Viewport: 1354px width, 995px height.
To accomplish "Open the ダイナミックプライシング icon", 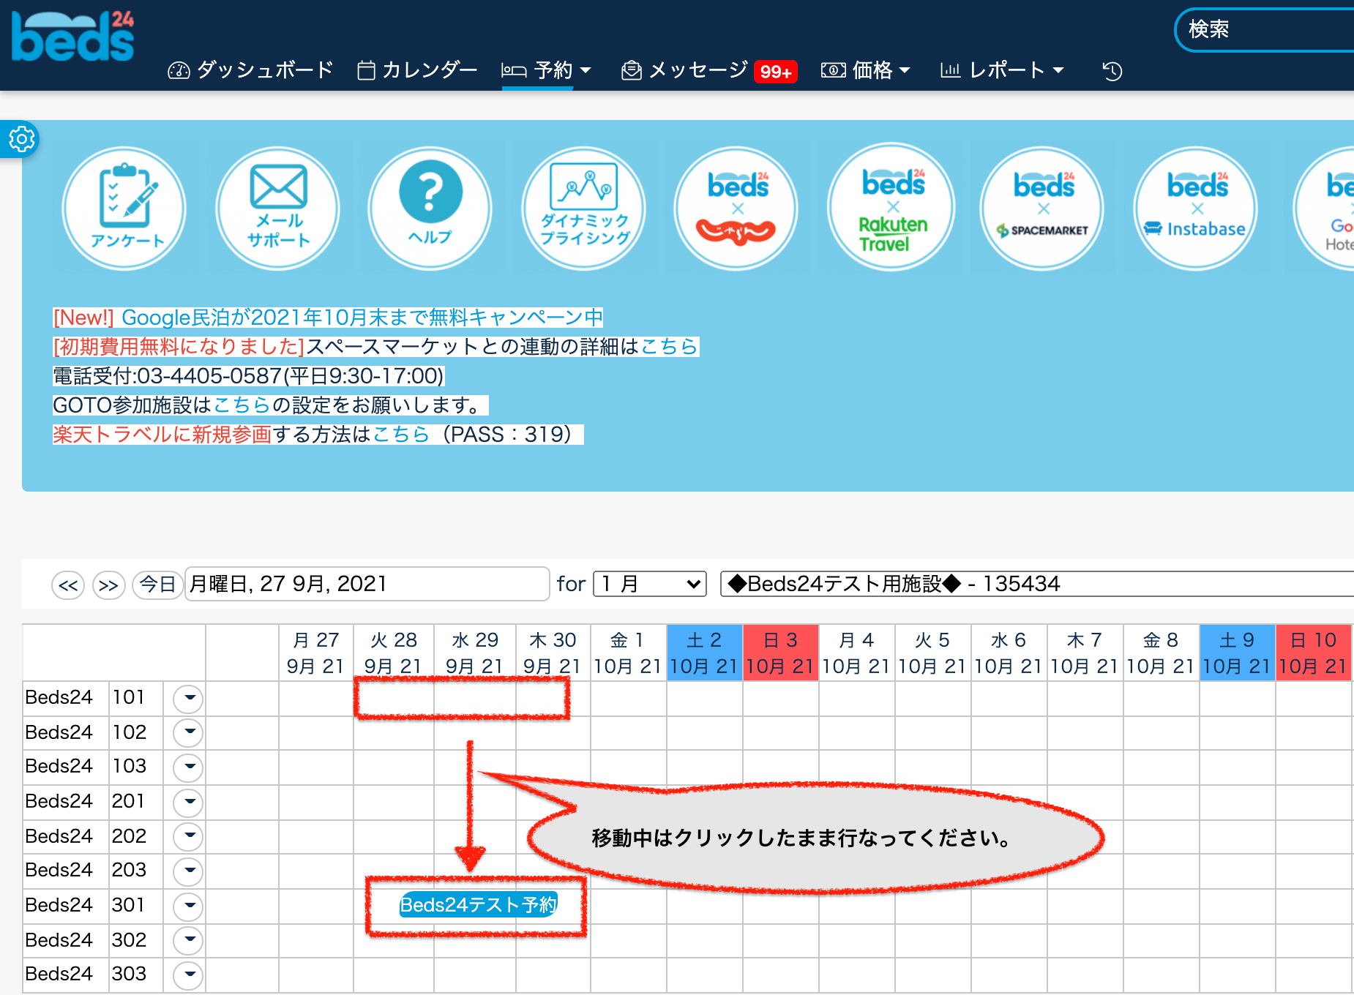I will pos(584,209).
